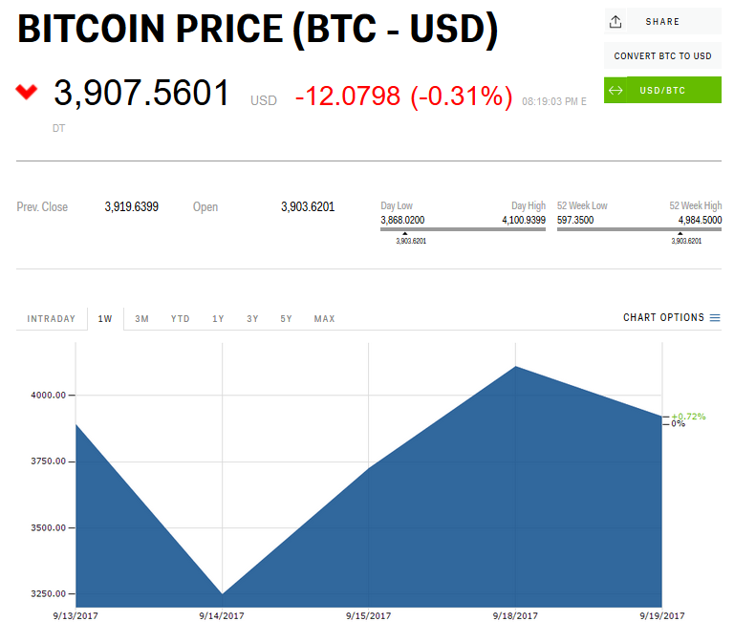
Task: Click the chart peak at 9/18/2017
Action: click(516, 367)
